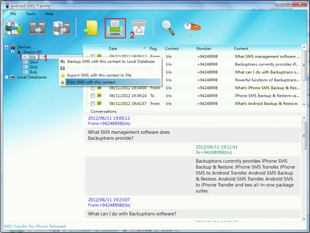
Task: Click the Transfer SMS between phones toolbar icon
Action: tap(38, 28)
